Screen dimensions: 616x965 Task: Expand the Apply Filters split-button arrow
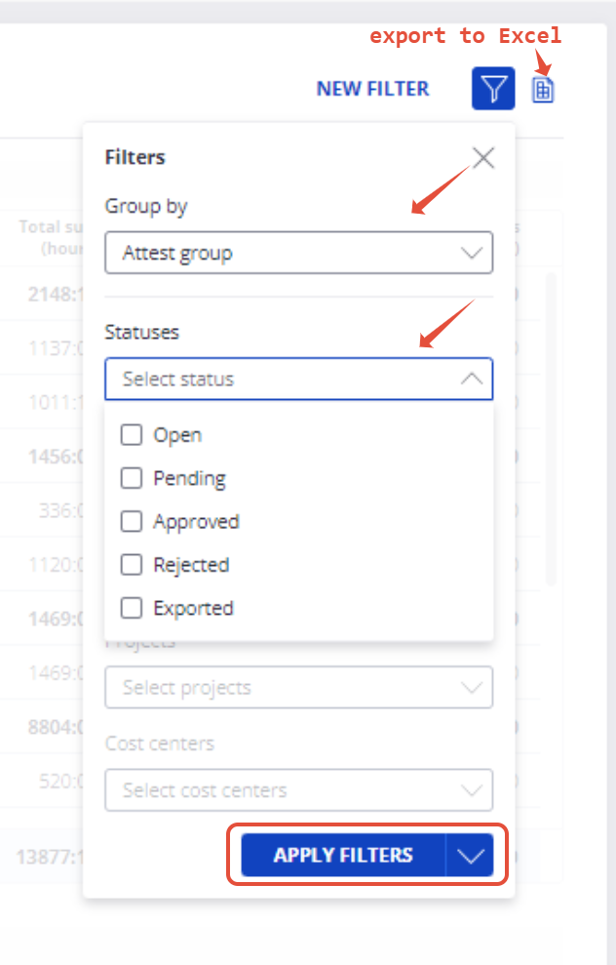(x=470, y=856)
